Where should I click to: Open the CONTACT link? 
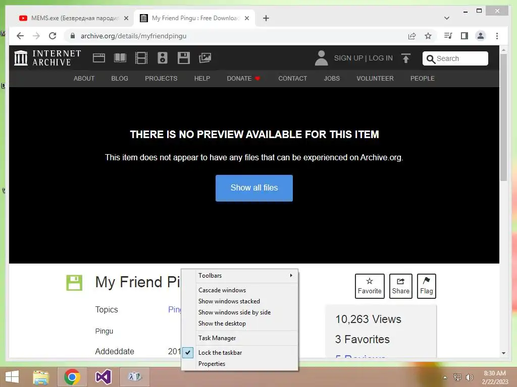[292, 78]
